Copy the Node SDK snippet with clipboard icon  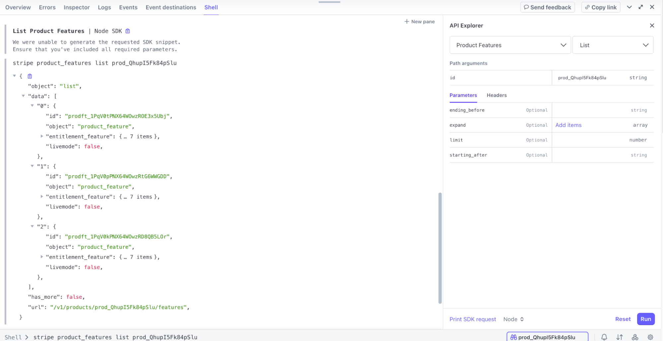tap(128, 31)
